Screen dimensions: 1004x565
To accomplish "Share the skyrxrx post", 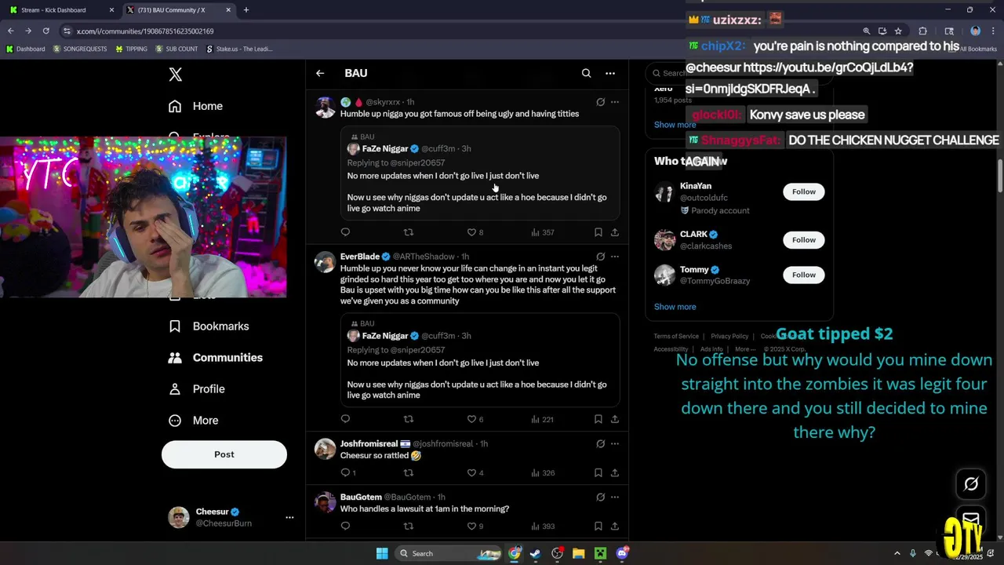I will (x=615, y=232).
